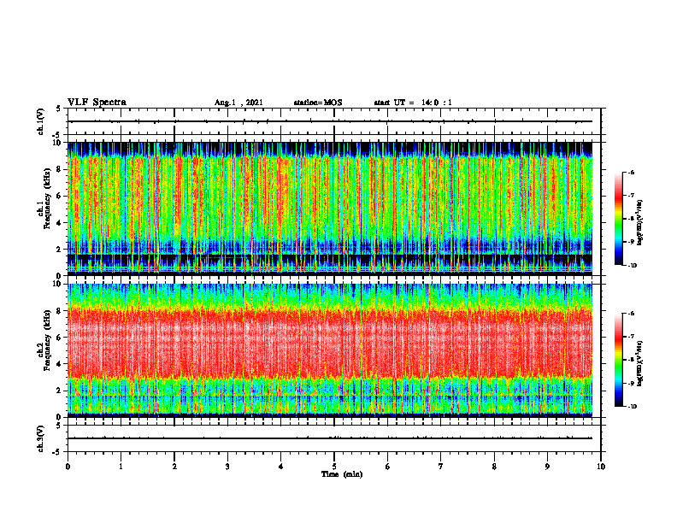This screenshot has height=523, width=677.
Task: Click time axis tick label '7'
Action: coord(441,467)
